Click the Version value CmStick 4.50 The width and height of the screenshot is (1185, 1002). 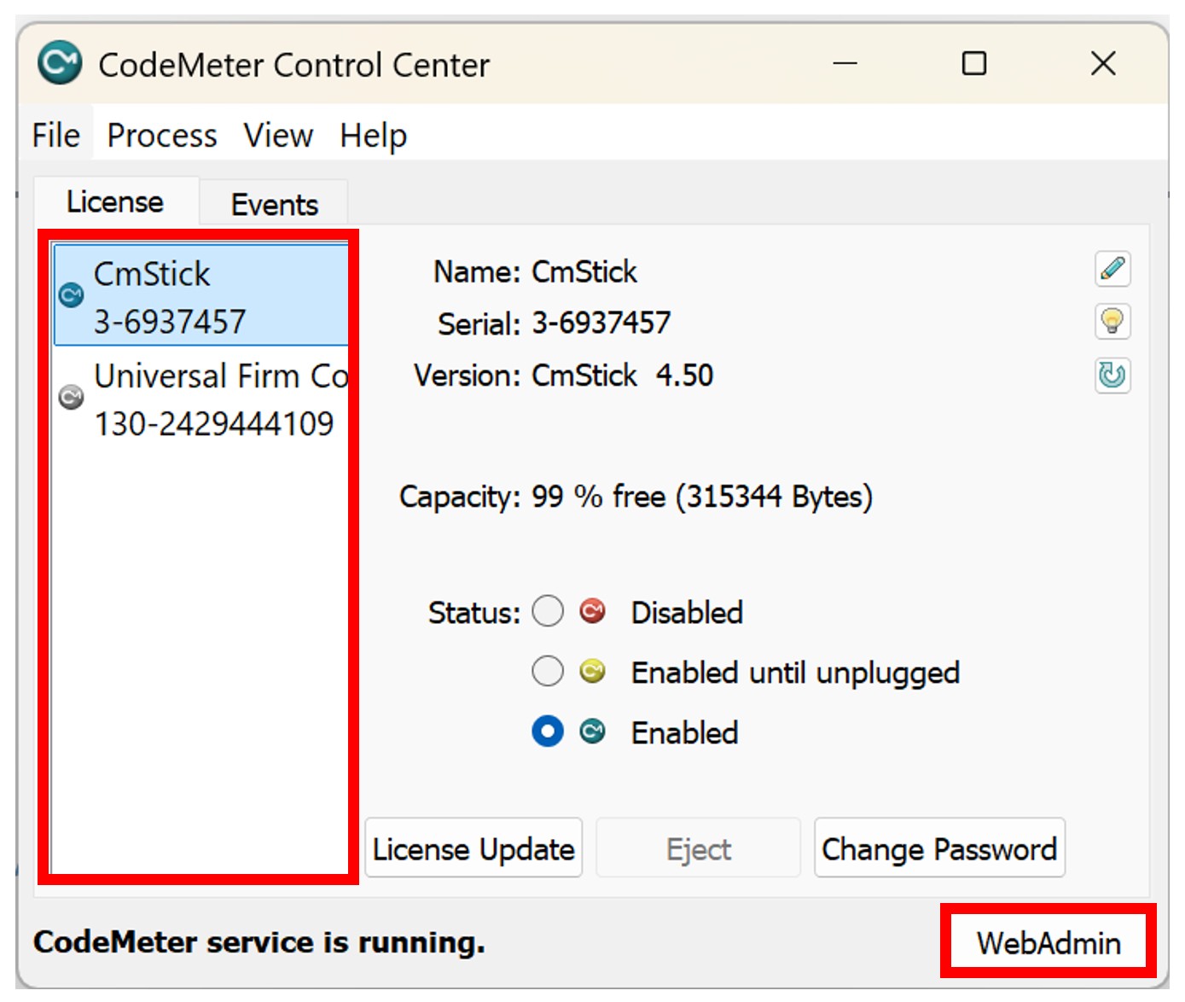[622, 376]
